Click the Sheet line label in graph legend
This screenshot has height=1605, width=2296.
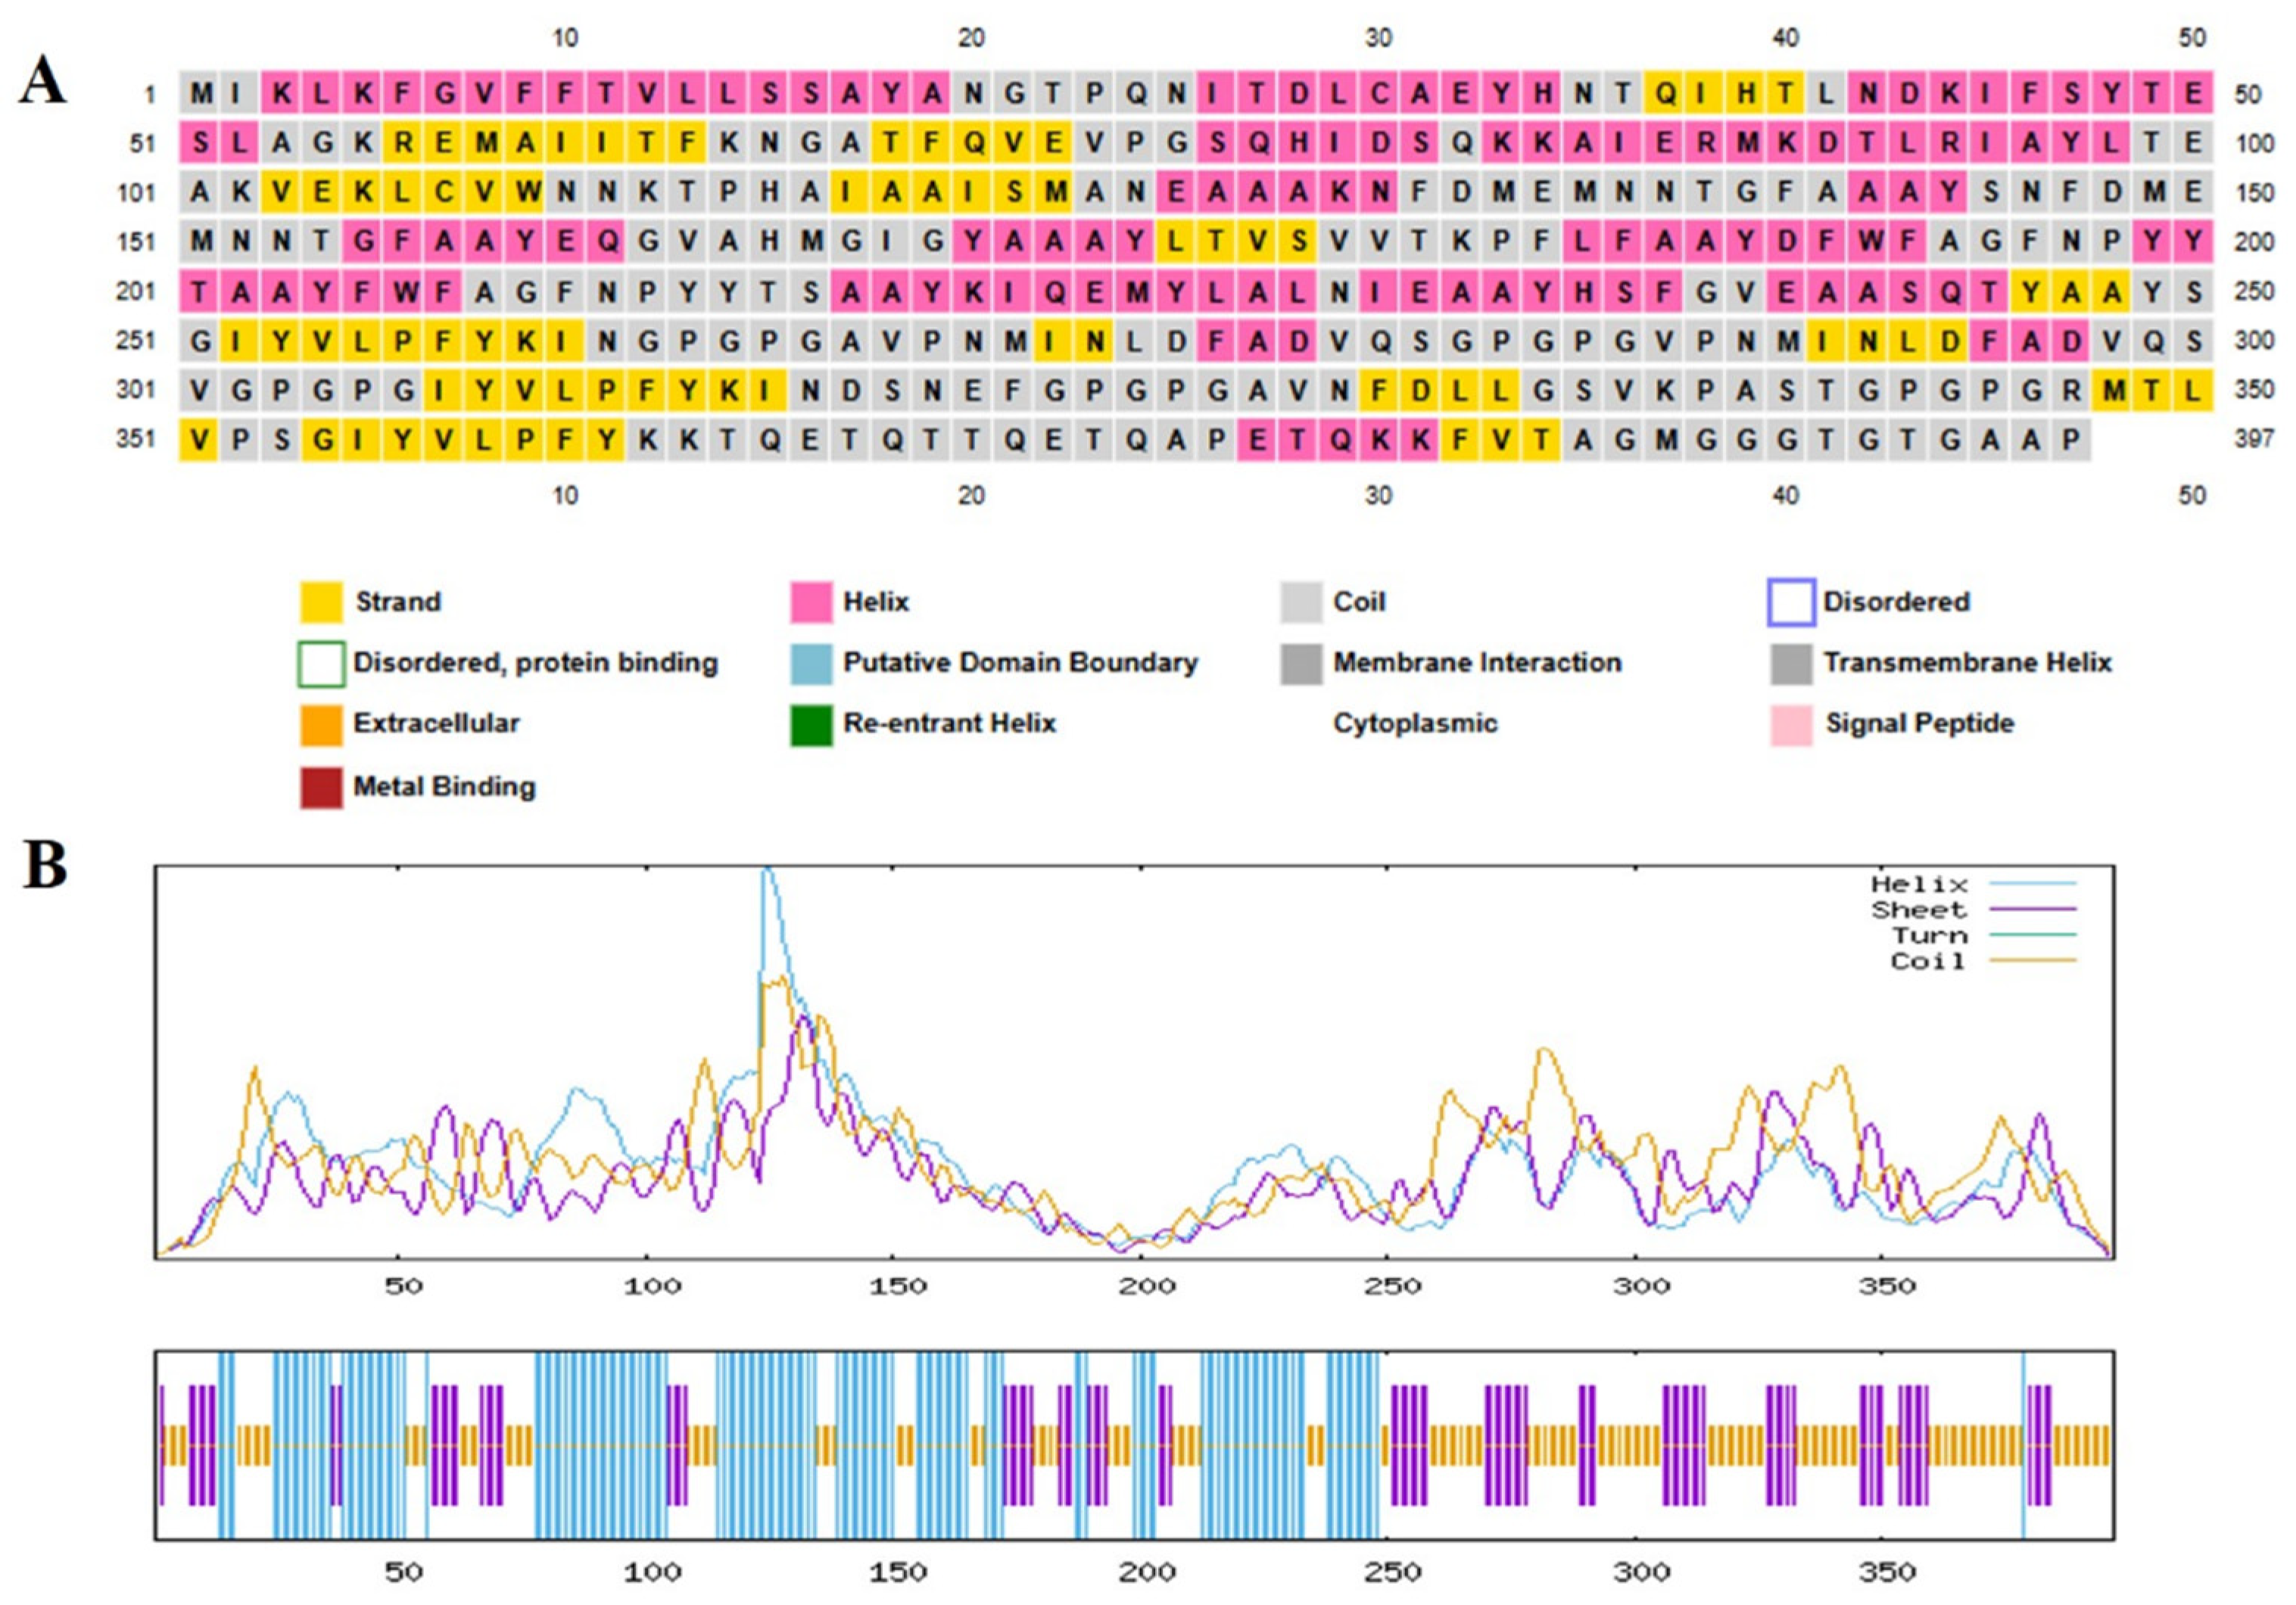1918,910
